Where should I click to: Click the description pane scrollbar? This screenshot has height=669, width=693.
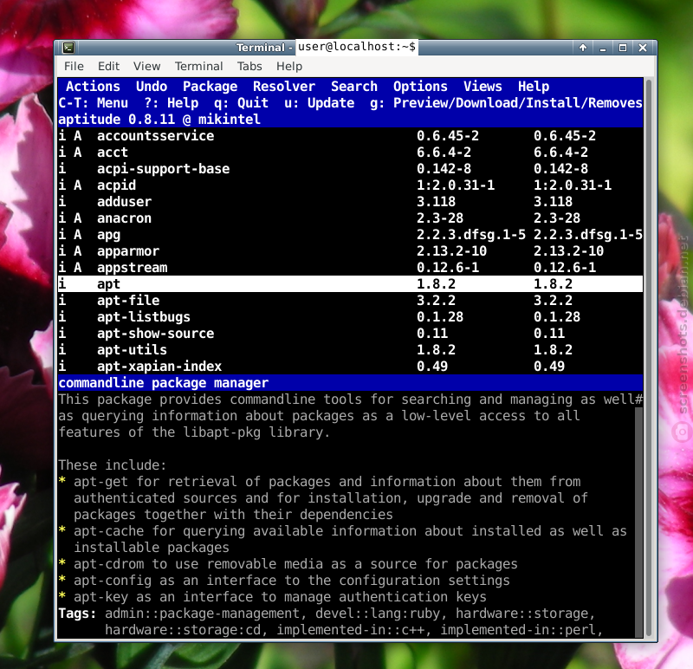pos(638,522)
